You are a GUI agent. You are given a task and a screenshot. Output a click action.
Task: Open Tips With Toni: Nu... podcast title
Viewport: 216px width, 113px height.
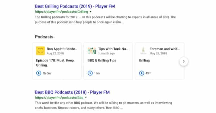[113, 49]
